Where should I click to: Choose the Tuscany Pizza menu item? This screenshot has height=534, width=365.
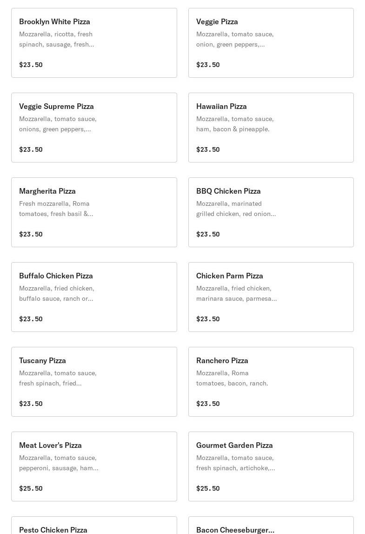pos(94,382)
